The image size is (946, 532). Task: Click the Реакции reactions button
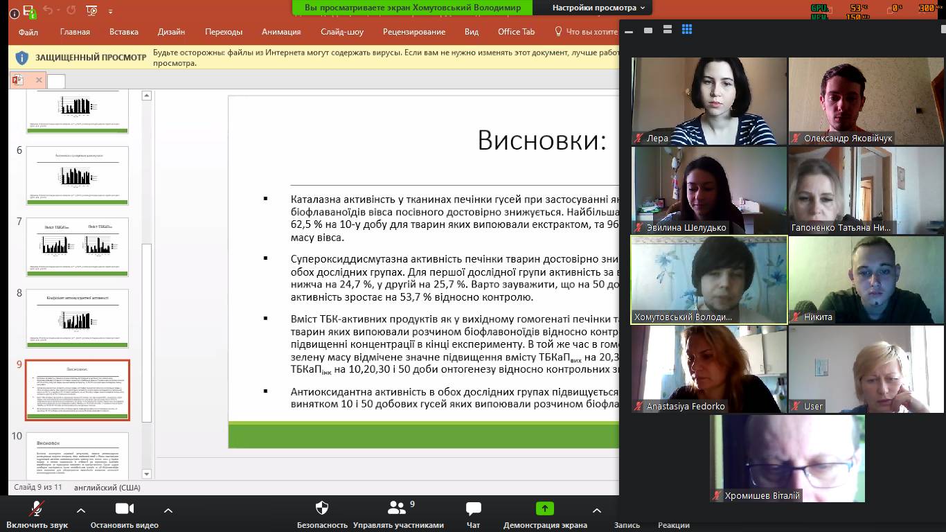pyautogui.click(x=673, y=524)
